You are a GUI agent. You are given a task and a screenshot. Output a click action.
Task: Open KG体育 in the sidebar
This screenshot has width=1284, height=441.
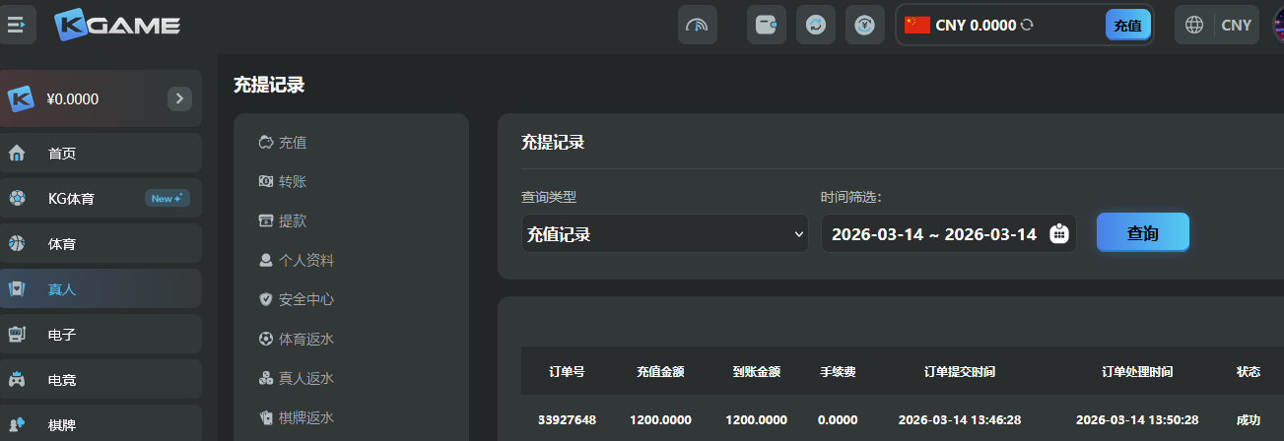71,199
